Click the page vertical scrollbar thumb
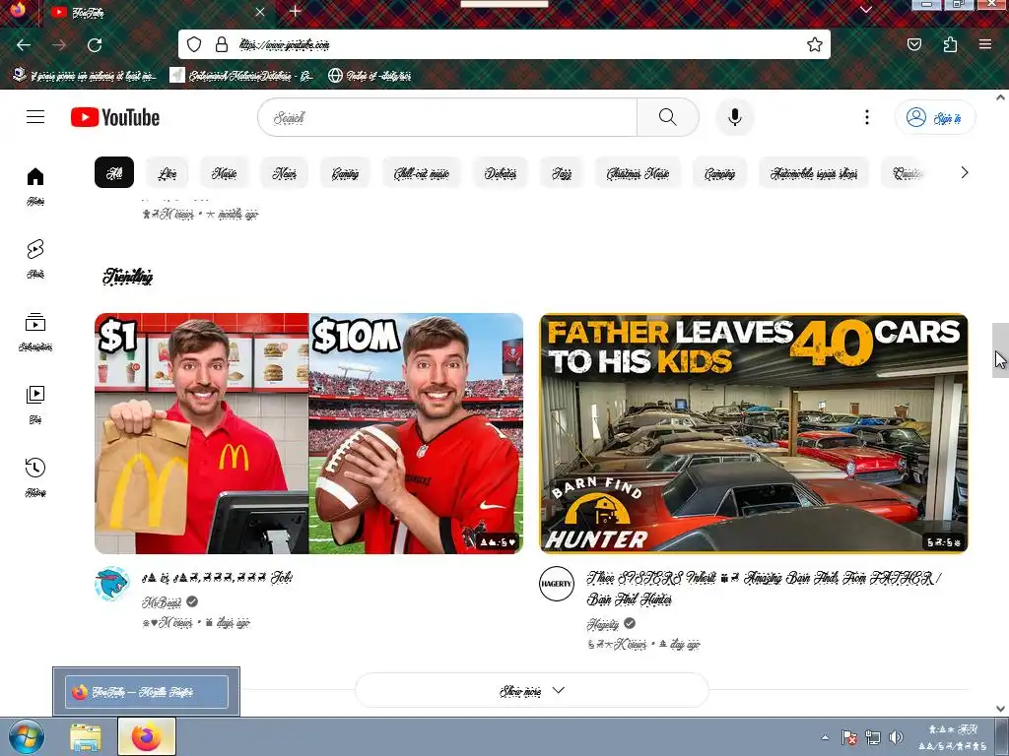The width and height of the screenshot is (1009, 756). pos(1001,350)
